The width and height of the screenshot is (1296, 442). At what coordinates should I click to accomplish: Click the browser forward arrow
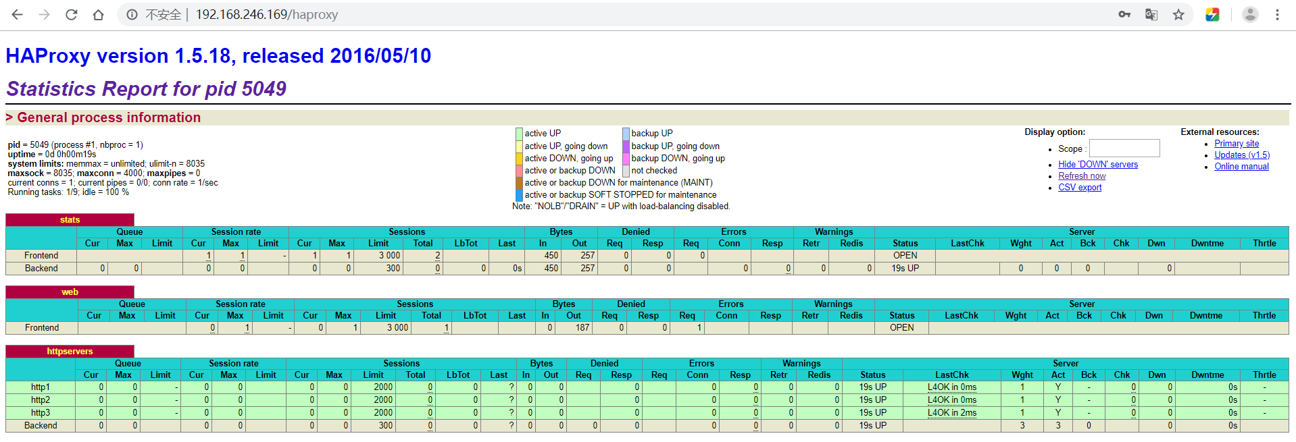coord(45,14)
